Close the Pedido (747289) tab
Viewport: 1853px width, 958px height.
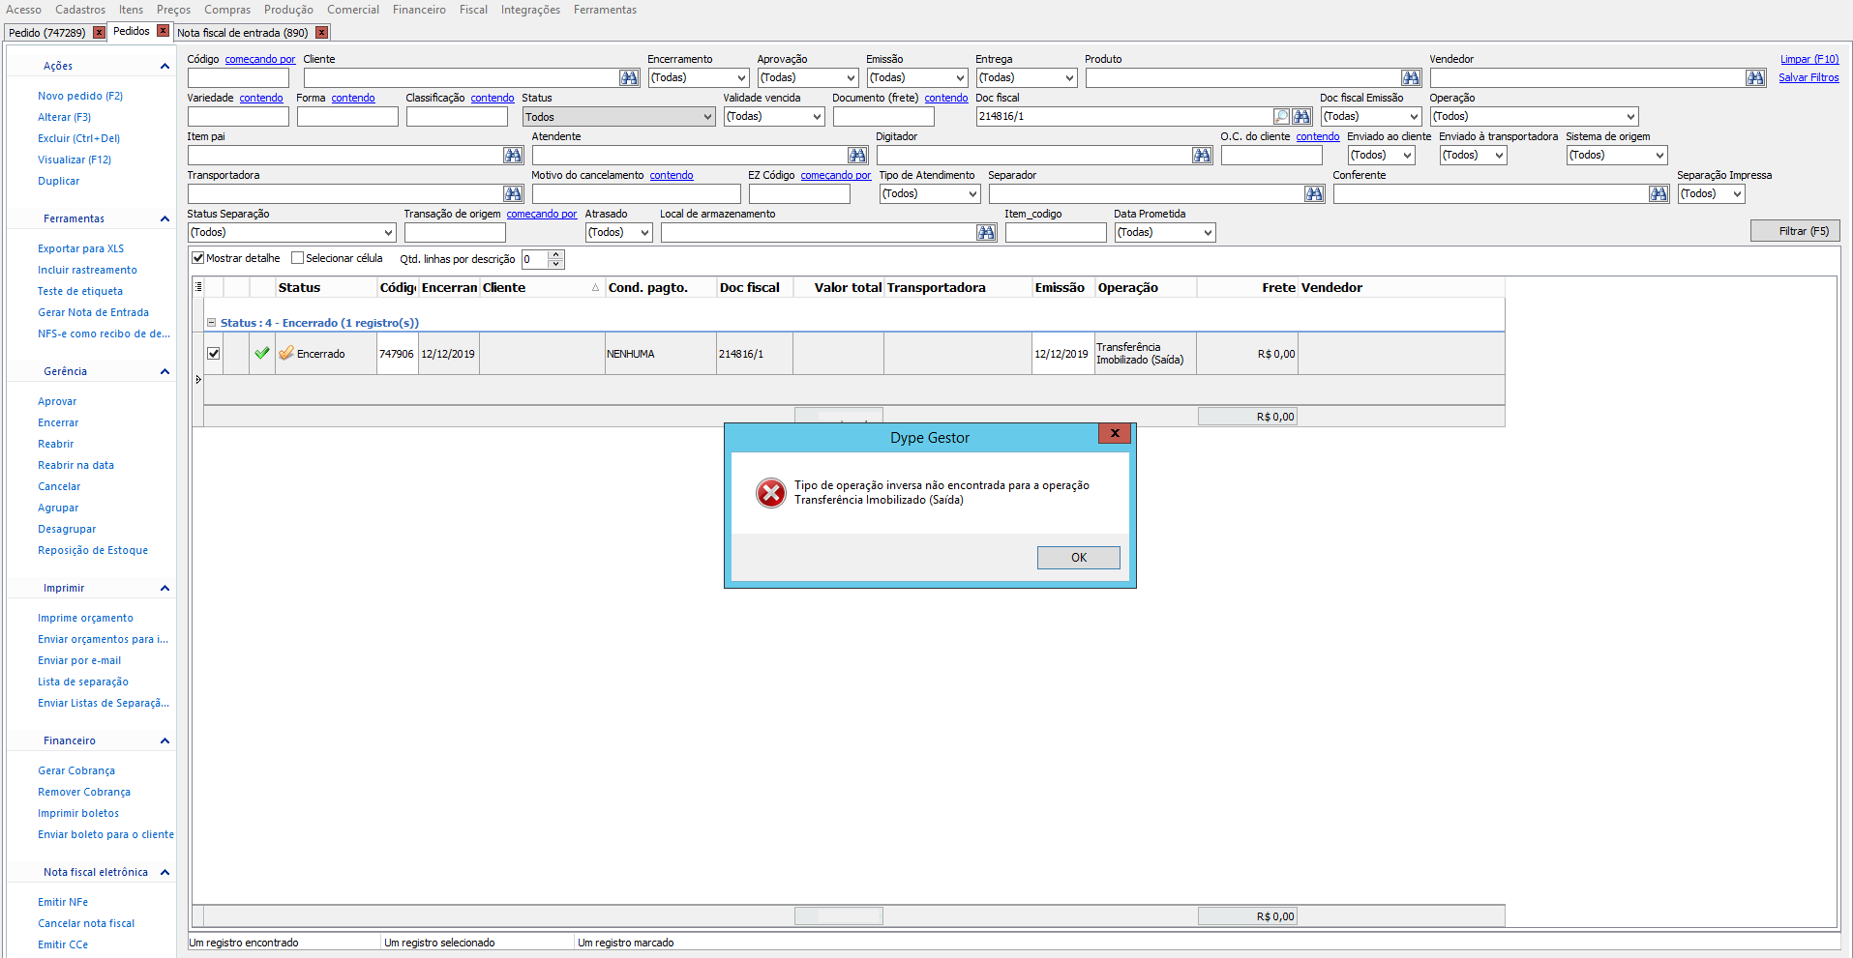click(x=99, y=32)
